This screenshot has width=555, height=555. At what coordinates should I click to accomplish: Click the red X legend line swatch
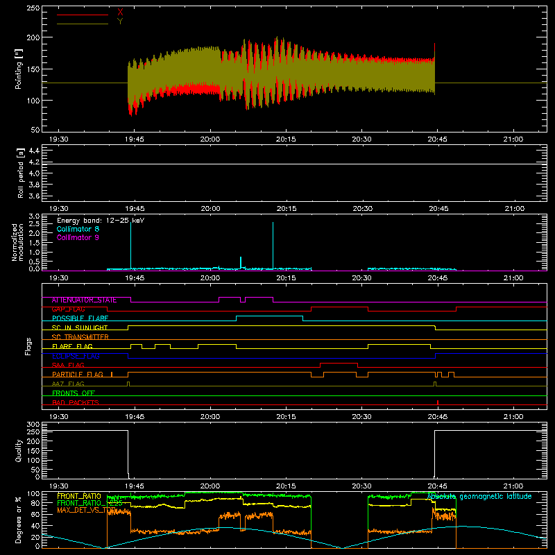[x=83, y=15]
